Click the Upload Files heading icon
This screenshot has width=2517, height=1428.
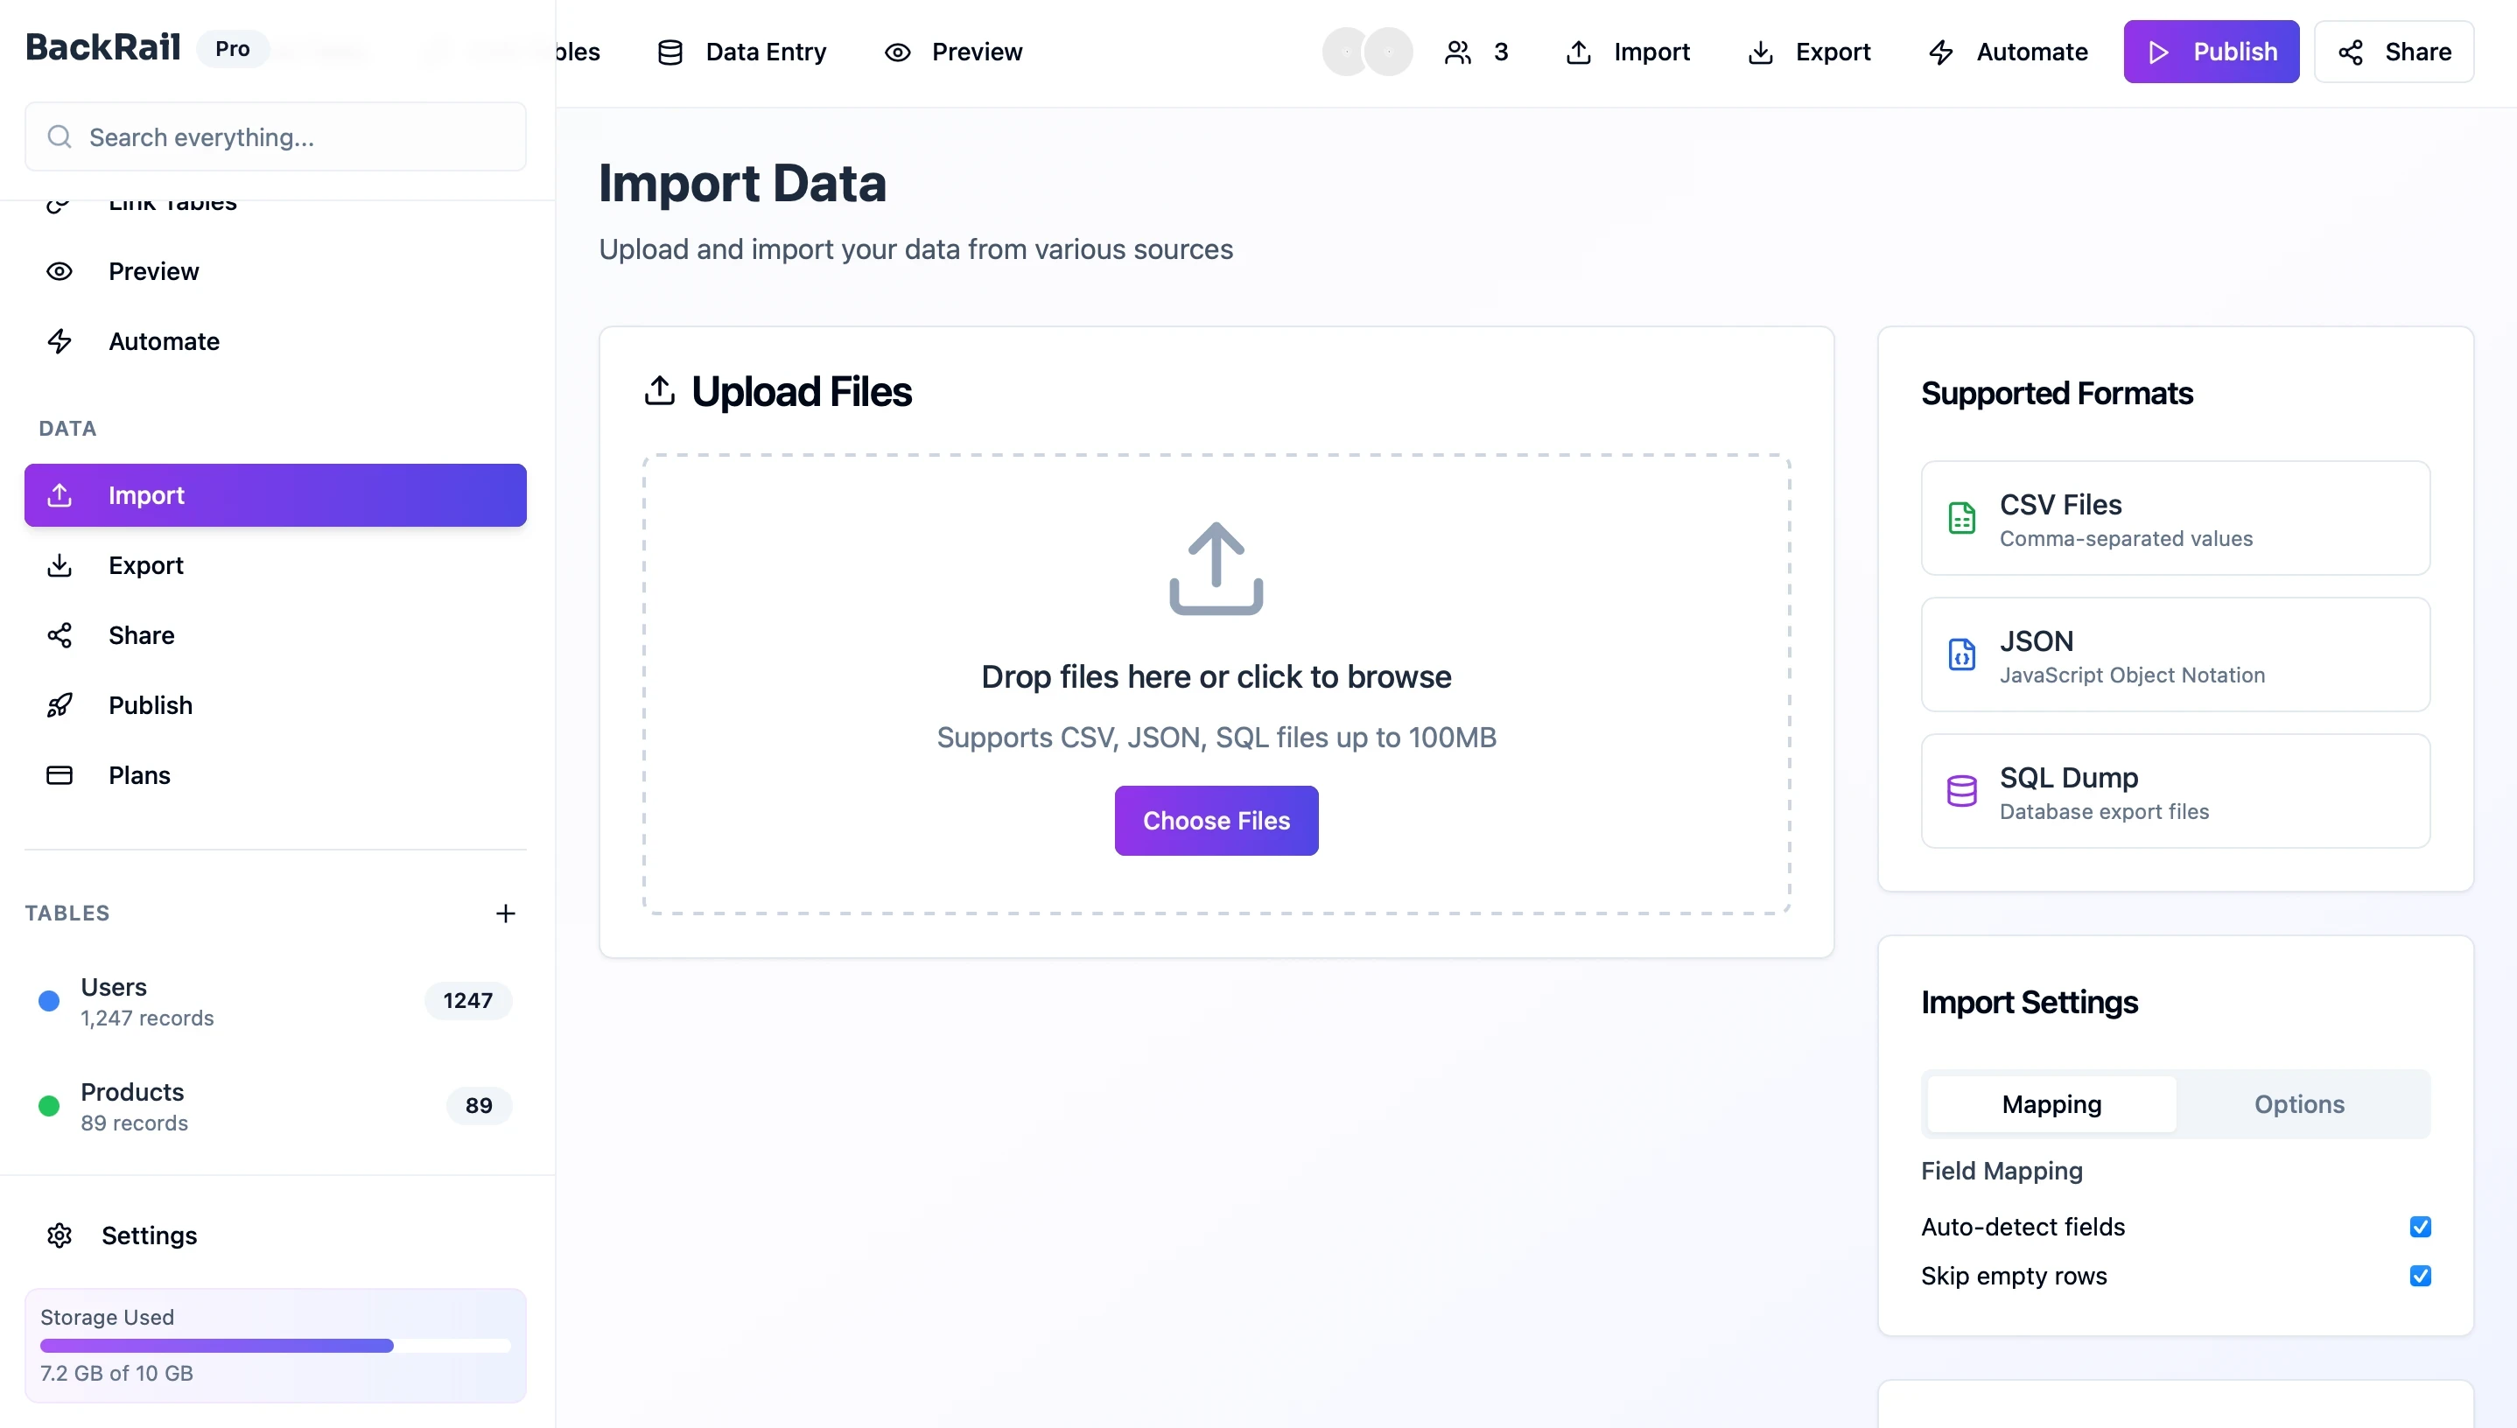click(x=659, y=390)
